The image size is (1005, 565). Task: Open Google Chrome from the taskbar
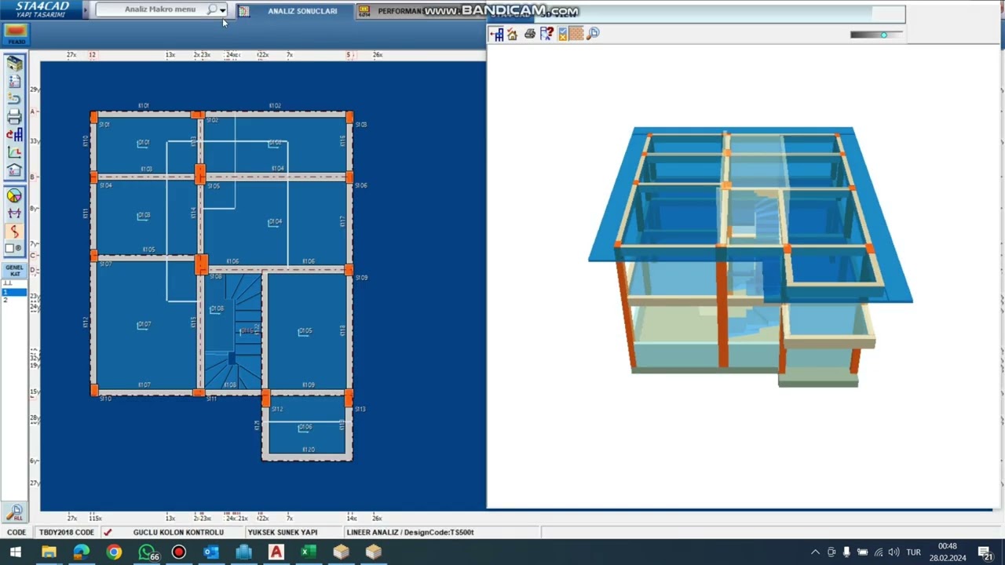(x=114, y=552)
